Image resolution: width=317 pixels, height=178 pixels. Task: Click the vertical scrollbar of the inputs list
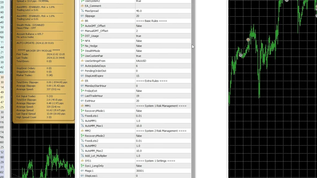(x=193, y=93)
